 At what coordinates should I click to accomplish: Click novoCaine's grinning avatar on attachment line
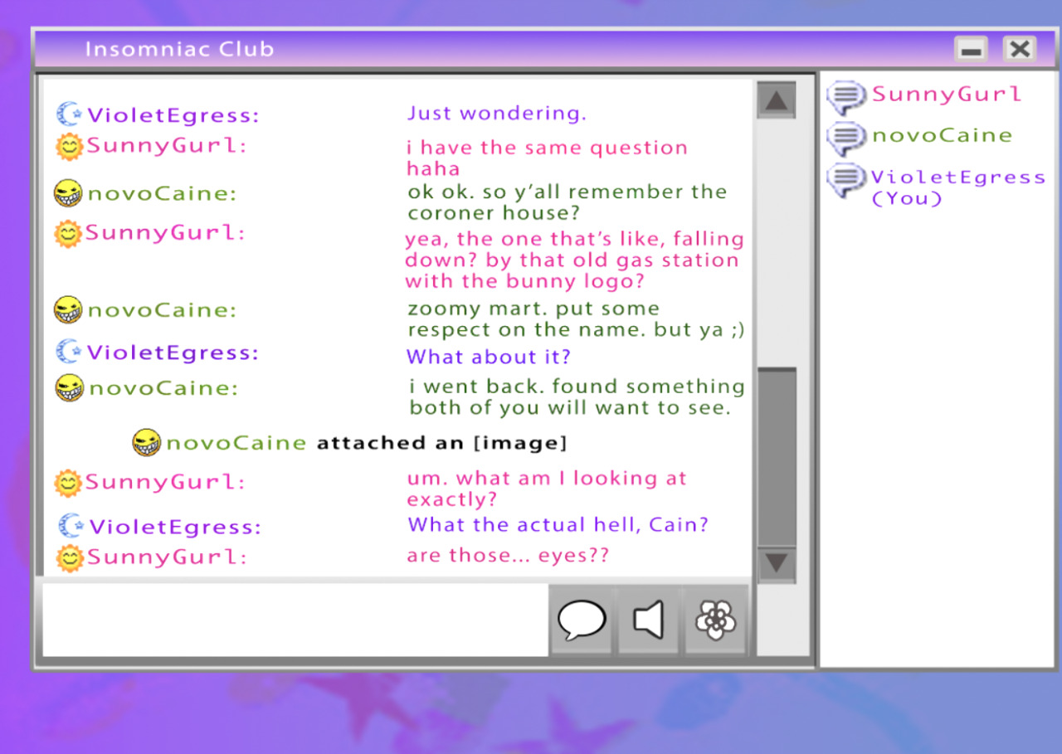147,443
